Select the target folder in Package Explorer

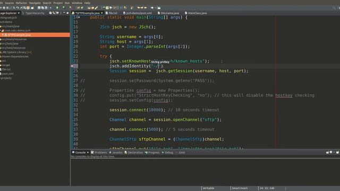click(x=6, y=65)
